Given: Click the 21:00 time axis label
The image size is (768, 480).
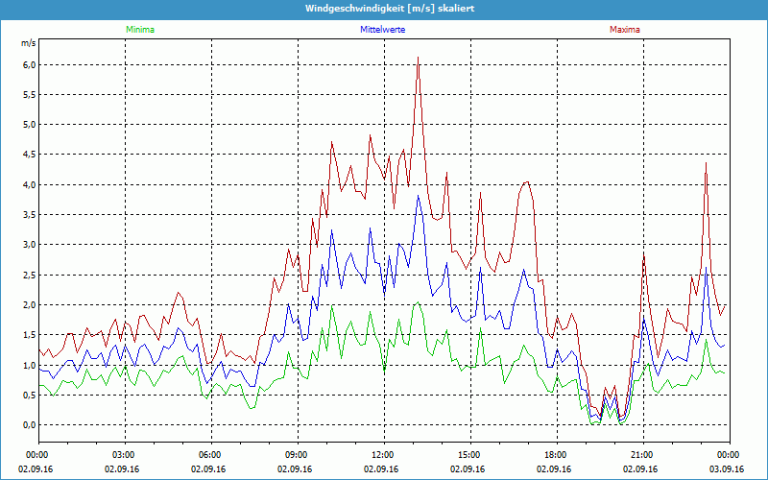Looking at the screenshot, I should (x=641, y=455).
